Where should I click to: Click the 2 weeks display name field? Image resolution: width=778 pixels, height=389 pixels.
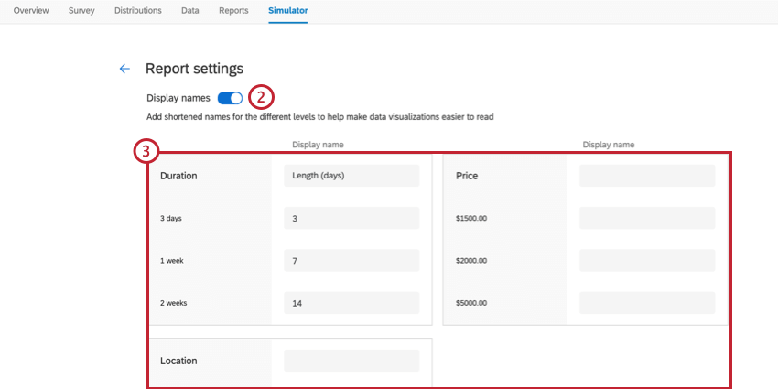351,303
